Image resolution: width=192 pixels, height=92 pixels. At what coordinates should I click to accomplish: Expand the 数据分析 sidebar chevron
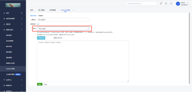click(22, 86)
